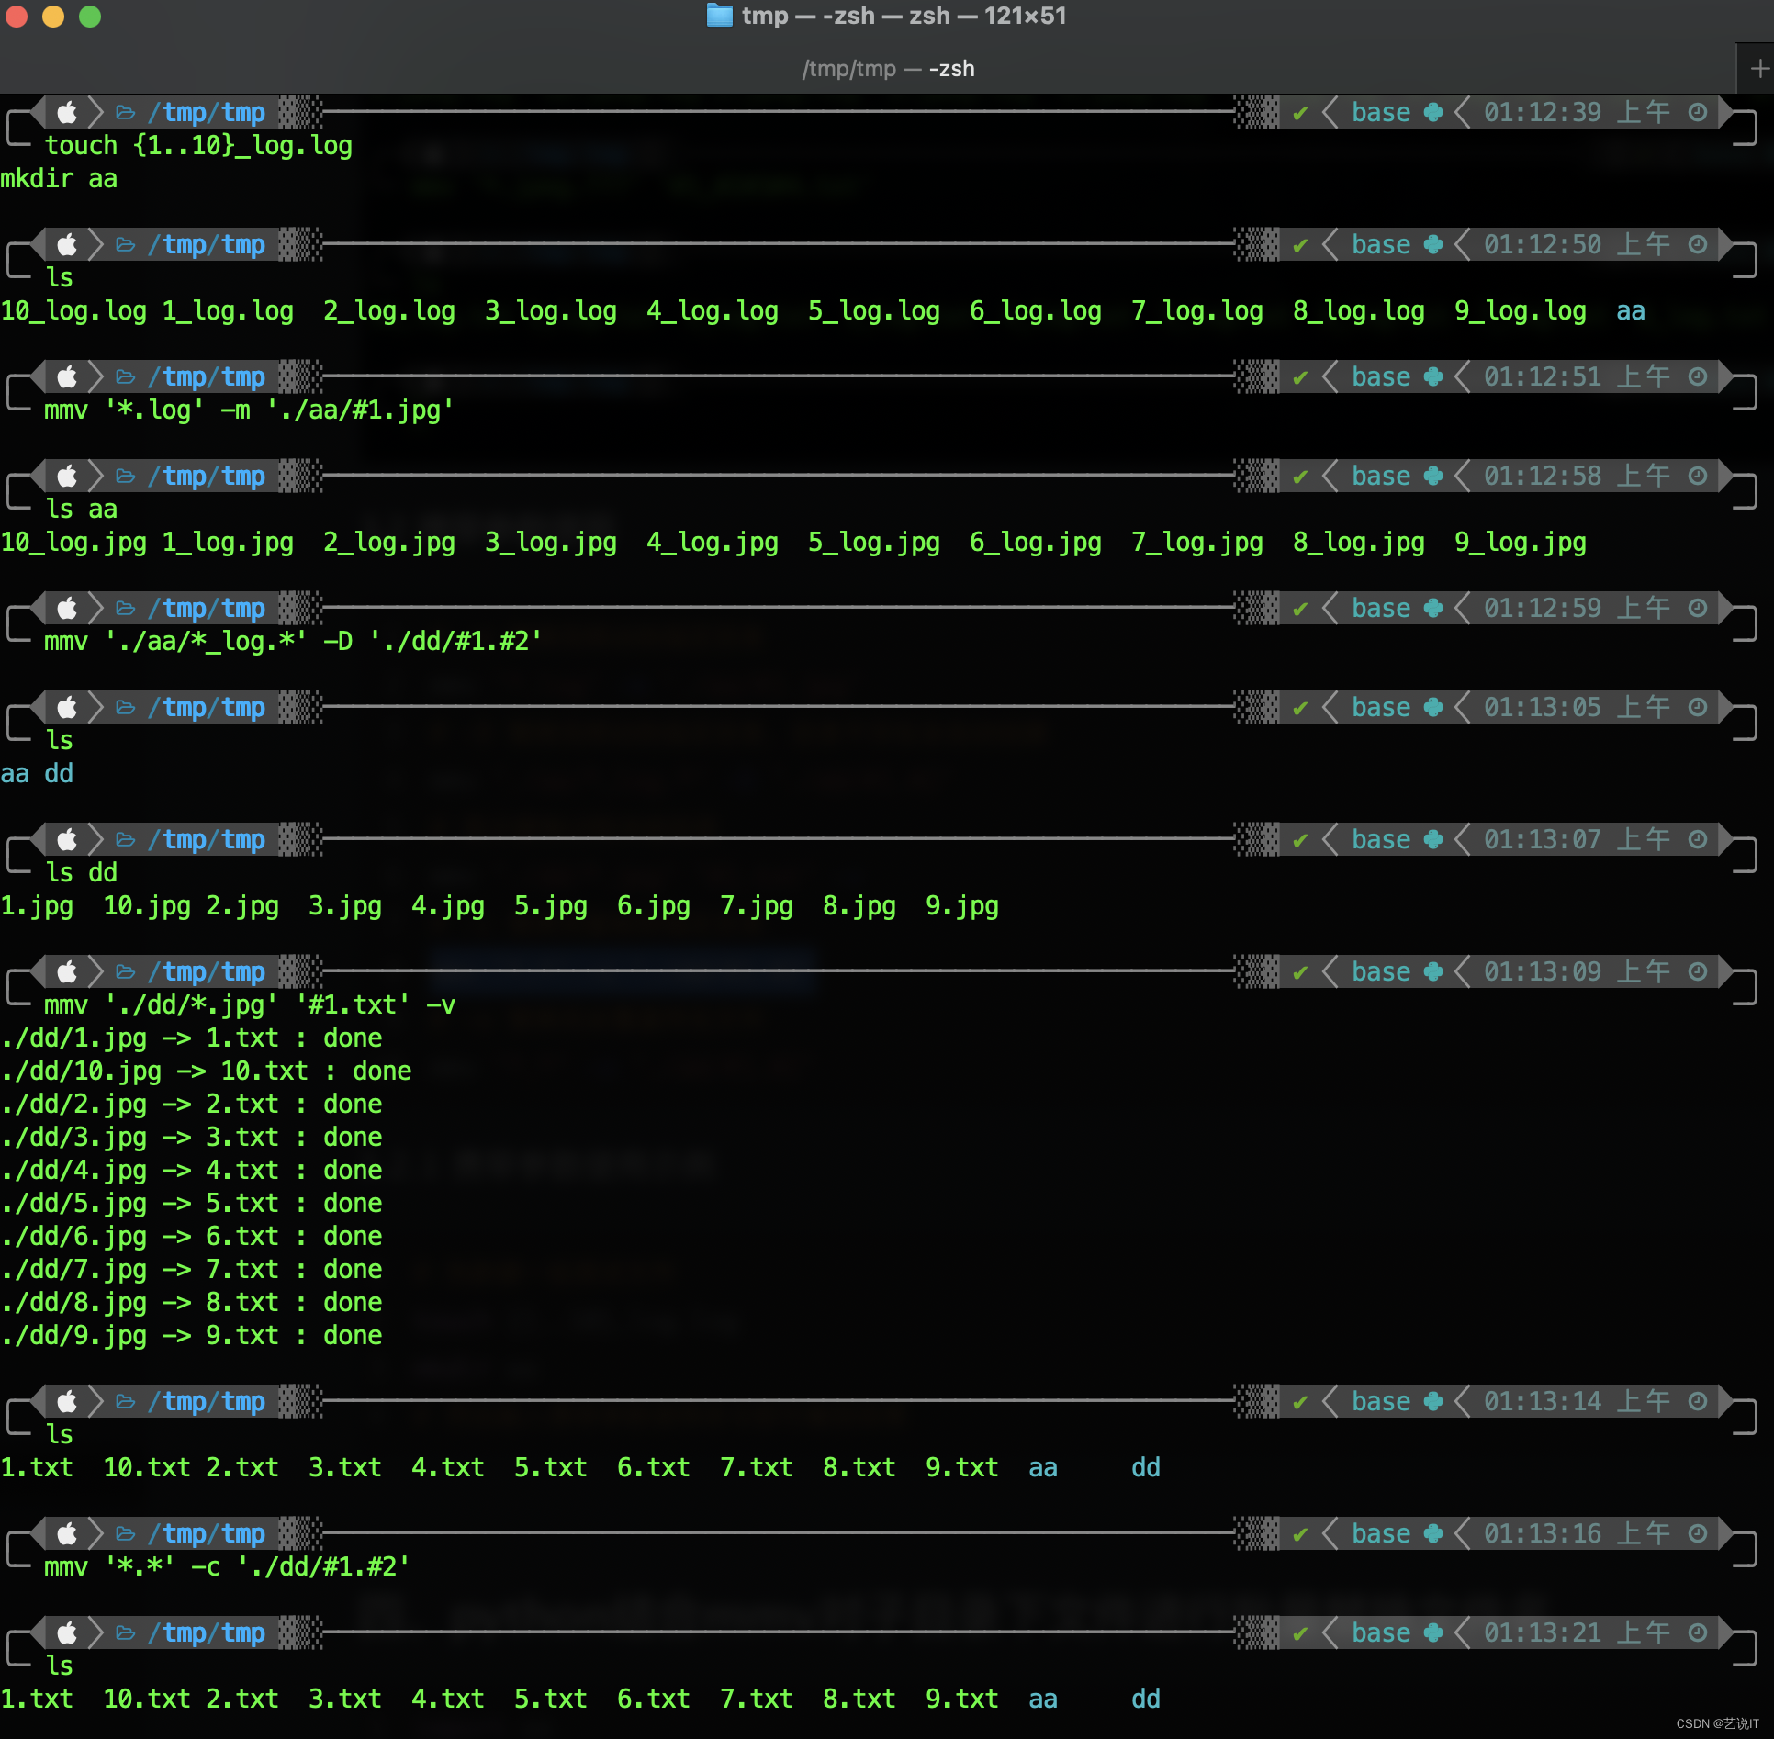
Task: Select the /tmp/tmp — -zsh tab
Action: point(887,69)
